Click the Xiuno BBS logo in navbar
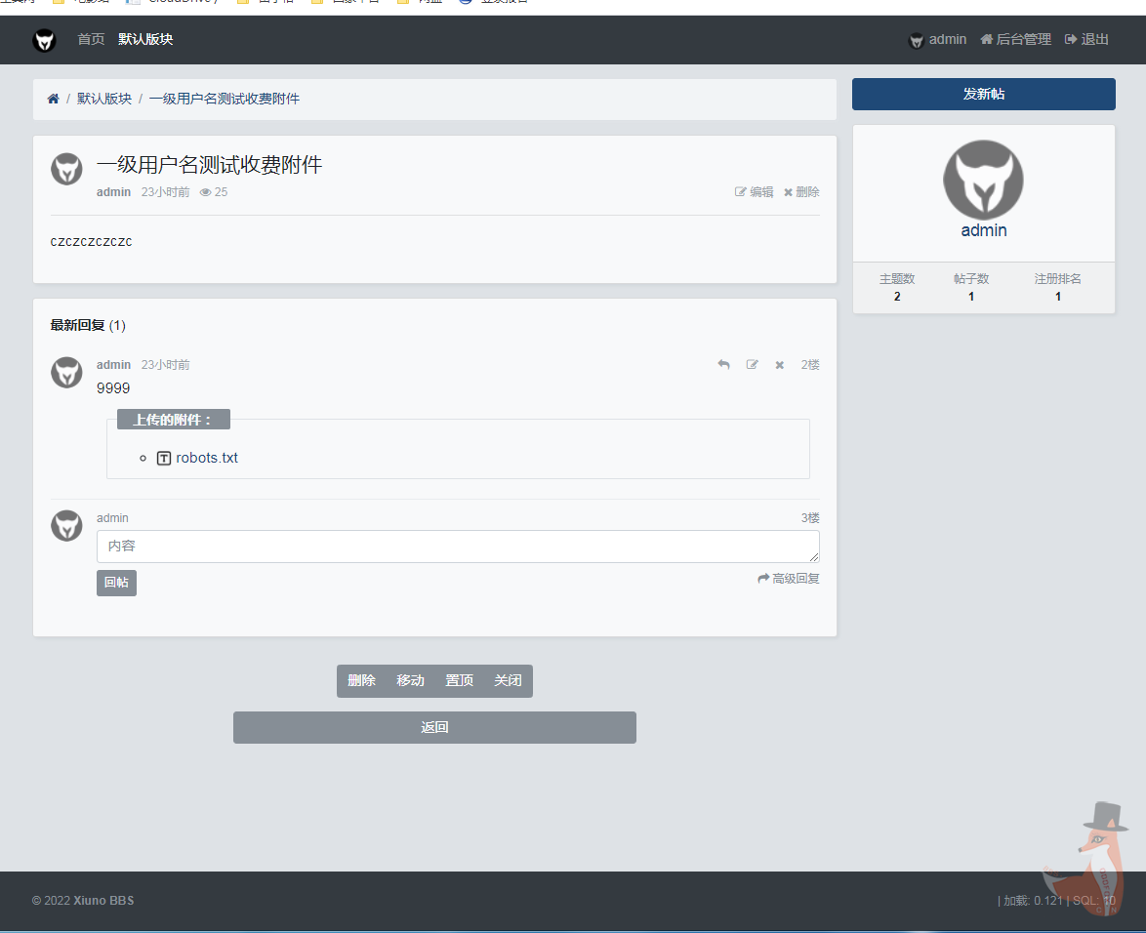 coord(44,40)
